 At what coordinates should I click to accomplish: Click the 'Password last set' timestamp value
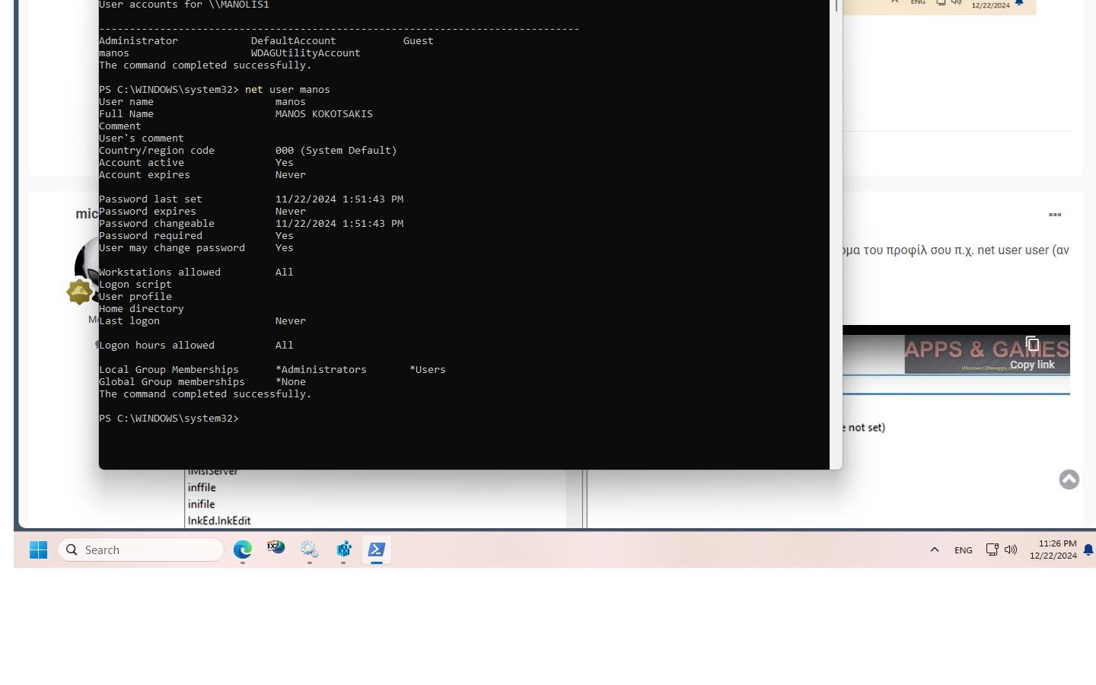pyautogui.click(x=339, y=199)
